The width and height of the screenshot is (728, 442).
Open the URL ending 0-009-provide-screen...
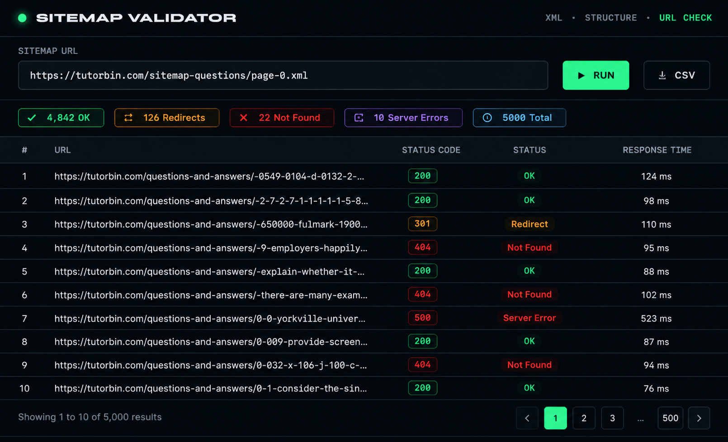pyautogui.click(x=211, y=342)
